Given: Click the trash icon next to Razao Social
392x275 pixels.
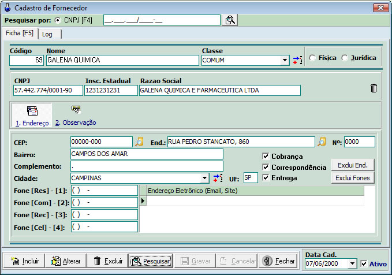Looking at the screenshot, I should pyautogui.click(x=374, y=88).
